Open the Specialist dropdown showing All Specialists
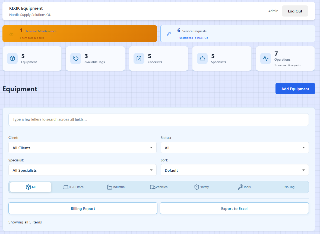Image resolution: width=320 pixels, height=234 pixels. click(x=83, y=170)
